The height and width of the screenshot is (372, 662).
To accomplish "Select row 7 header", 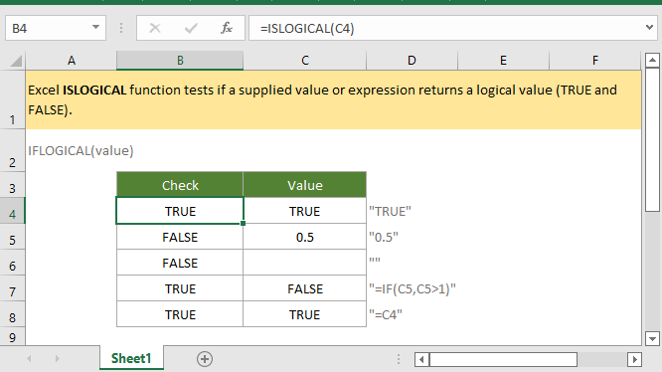I will [x=13, y=288].
